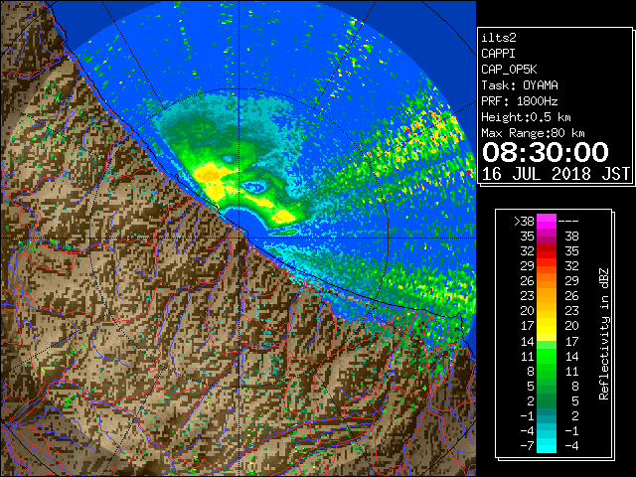Click the '-7' legend label

point(528,446)
